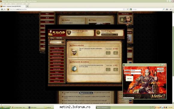Open the search engine selector in search box

pyautogui.click(x=131, y=9)
